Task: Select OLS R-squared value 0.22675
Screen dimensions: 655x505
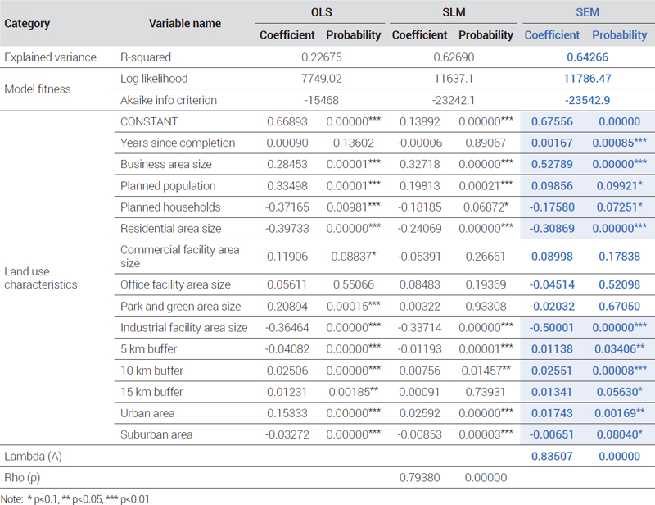Action: (x=321, y=57)
